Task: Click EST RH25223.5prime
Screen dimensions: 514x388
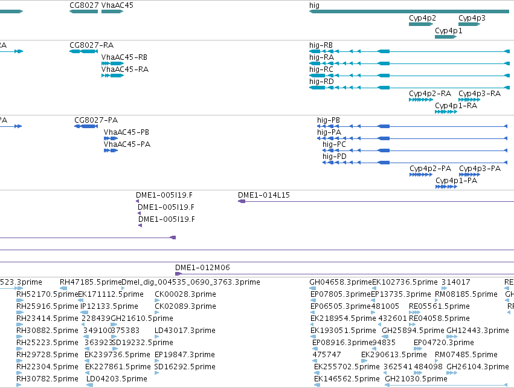Action: pyautogui.click(x=20, y=349)
